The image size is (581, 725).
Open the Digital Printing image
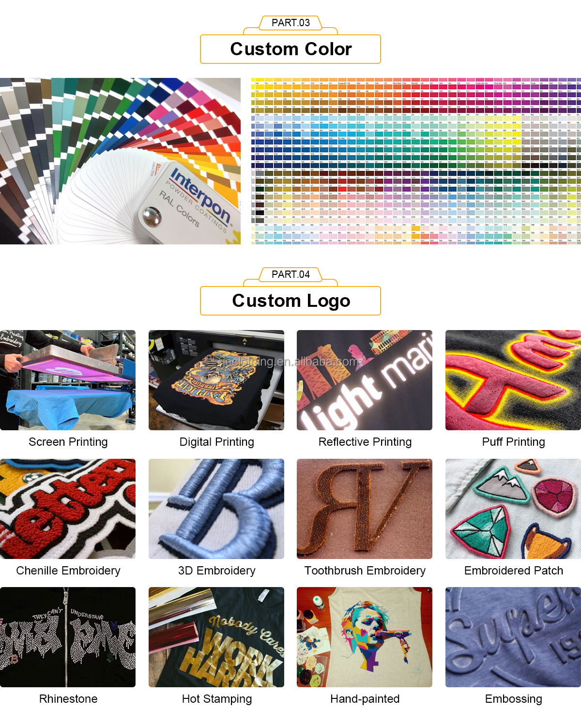coord(216,380)
